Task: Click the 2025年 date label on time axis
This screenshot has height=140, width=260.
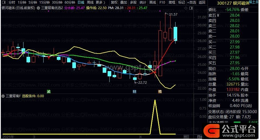Action: click(8, 137)
